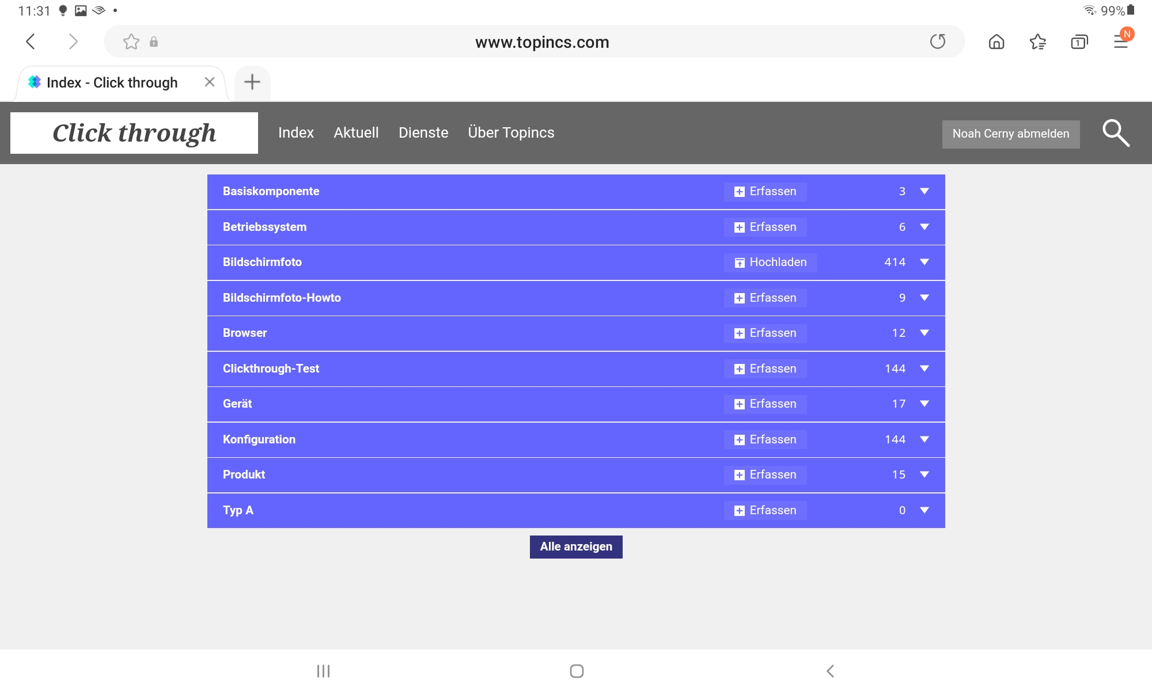
Task: Expand the Basiskomponente row arrow
Action: click(924, 191)
